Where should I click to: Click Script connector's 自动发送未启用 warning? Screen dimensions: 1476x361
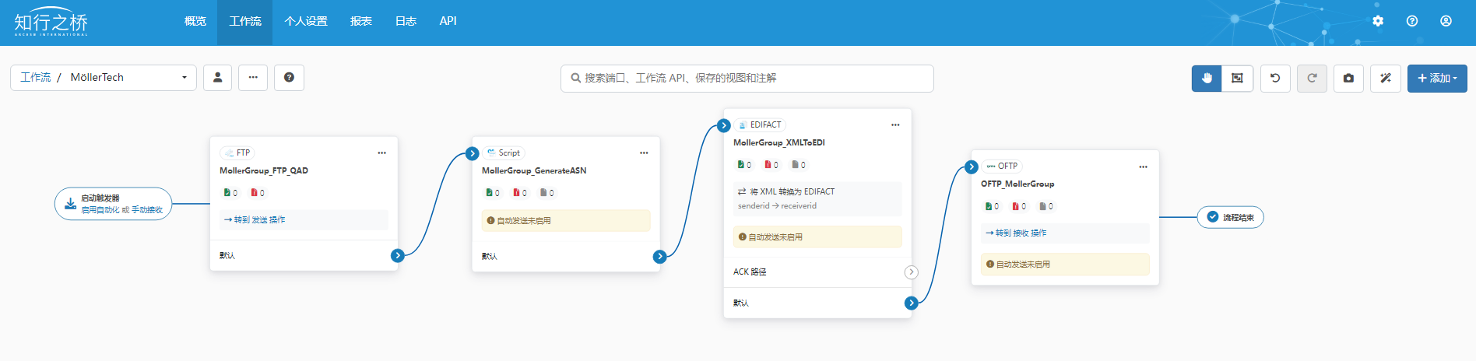pyautogui.click(x=566, y=221)
